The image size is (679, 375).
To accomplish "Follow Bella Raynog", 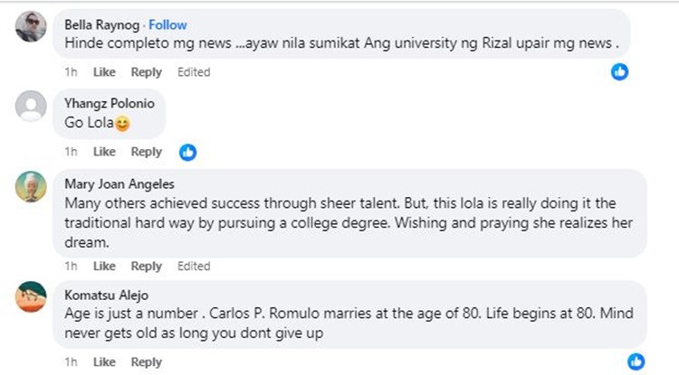I will click(167, 24).
